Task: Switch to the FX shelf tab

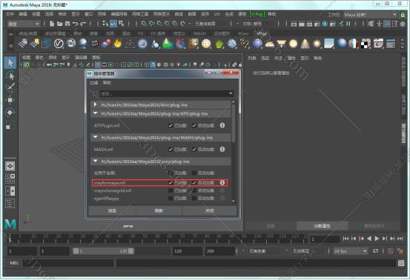Action: tap(141, 33)
